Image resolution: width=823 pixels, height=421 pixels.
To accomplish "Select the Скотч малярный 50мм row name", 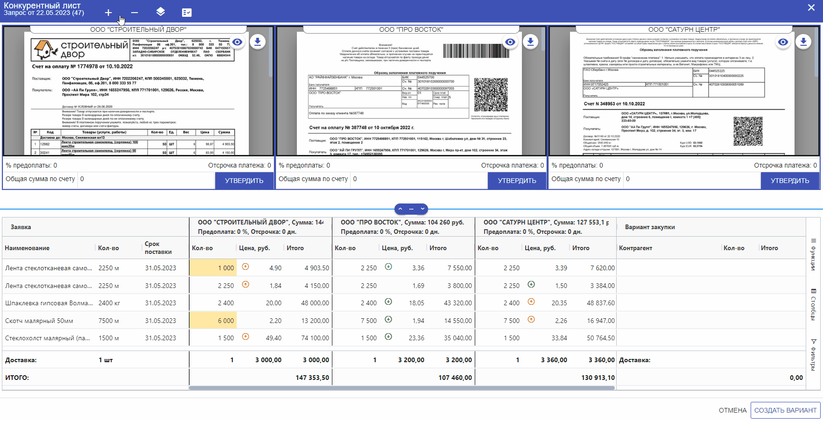I will coord(39,321).
